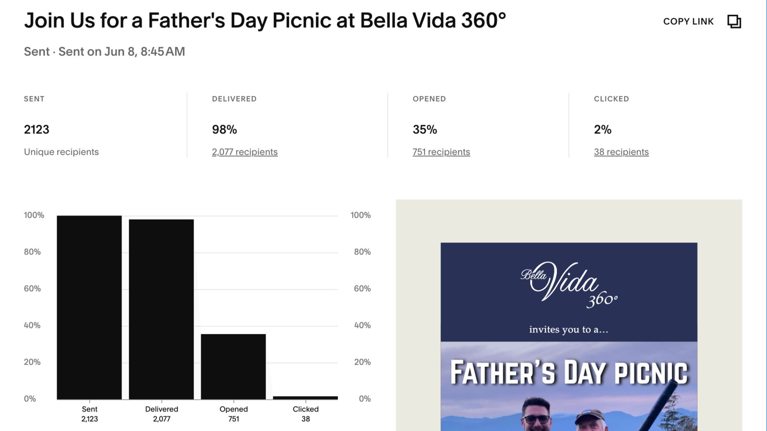This screenshot has height=431, width=767.
Task: Click the 2% clicked statistic
Action: pyautogui.click(x=603, y=130)
